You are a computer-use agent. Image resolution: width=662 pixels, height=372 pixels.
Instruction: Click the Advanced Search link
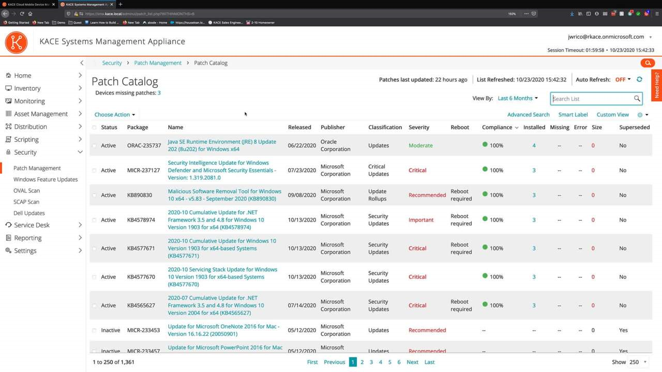point(528,114)
